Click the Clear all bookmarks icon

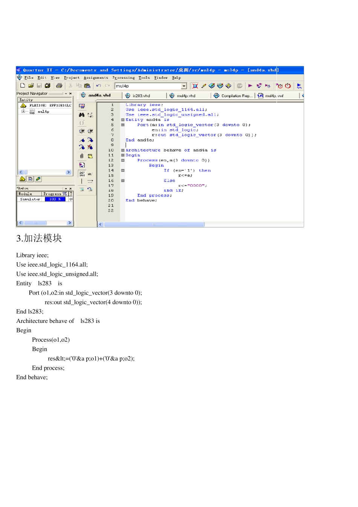tap(90, 147)
